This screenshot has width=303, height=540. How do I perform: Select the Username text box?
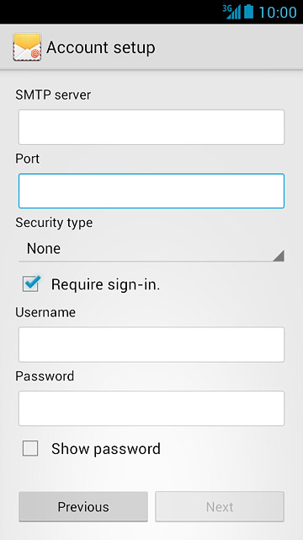point(151,344)
